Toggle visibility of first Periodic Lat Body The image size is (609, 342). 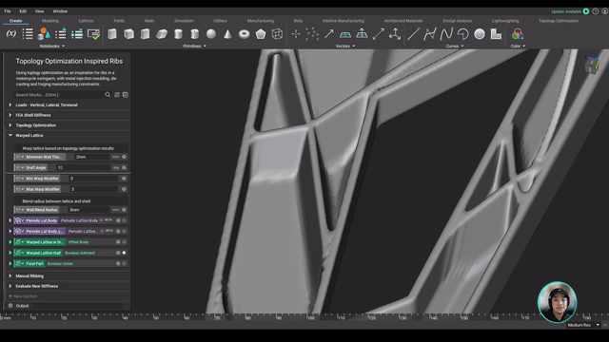pyautogui.click(x=125, y=220)
